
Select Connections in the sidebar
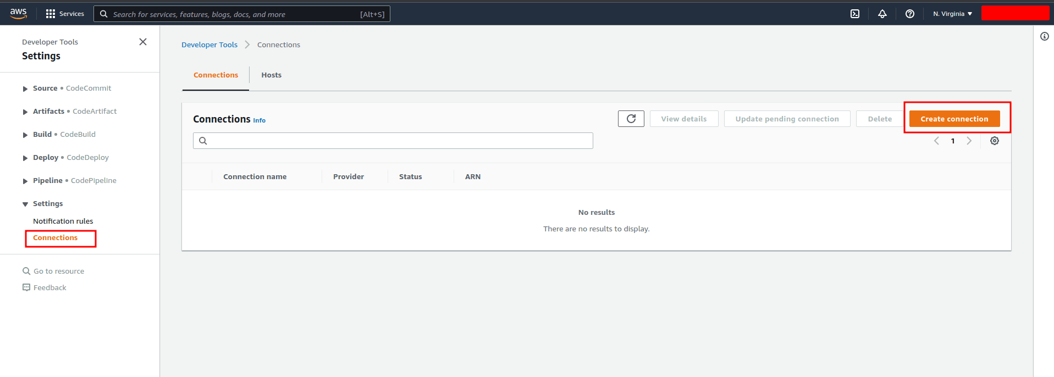coord(55,237)
